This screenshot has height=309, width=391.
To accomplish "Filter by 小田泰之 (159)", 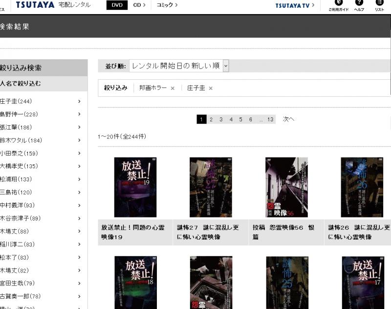I will pyautogui.click(x=41, y=153).
